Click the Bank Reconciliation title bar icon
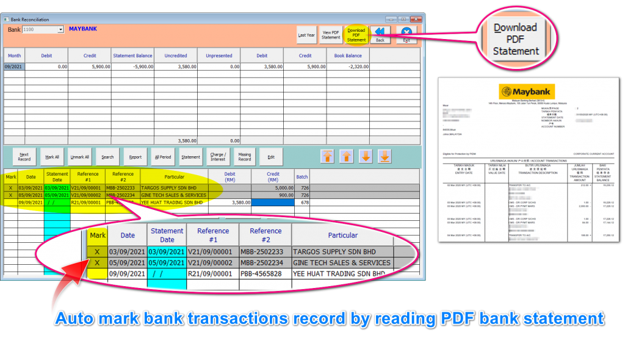This screenshot has height=349, width=625. click(x=6, y=19)
